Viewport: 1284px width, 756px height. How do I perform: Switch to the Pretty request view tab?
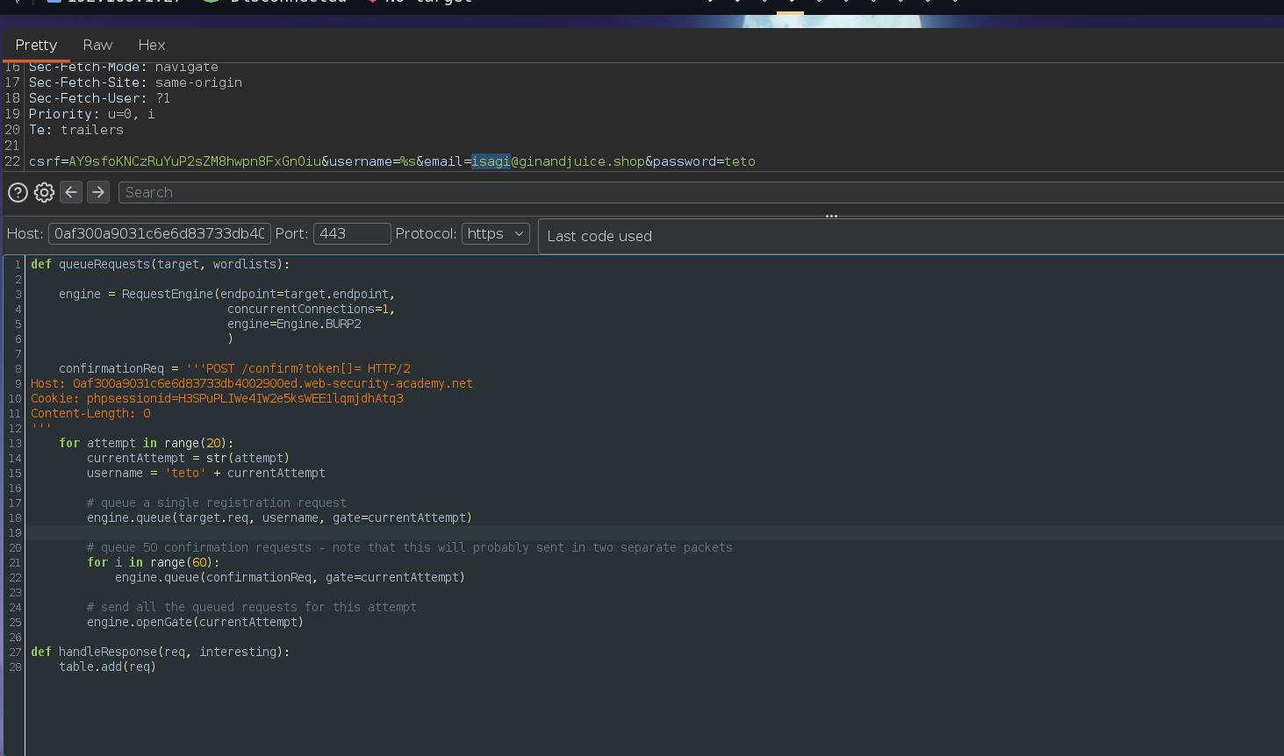point(36,45)
